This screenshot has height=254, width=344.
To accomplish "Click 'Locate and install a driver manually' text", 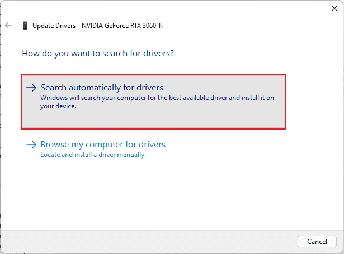I will point(93,155).
